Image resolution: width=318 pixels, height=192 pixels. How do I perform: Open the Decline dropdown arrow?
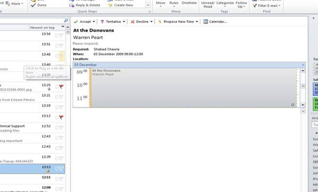(151, 22)
